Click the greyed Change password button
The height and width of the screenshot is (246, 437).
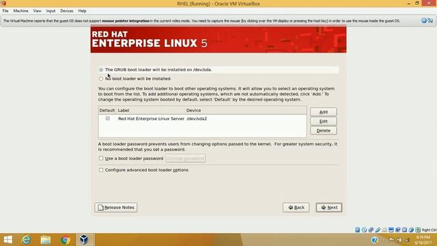coord(186,159)
